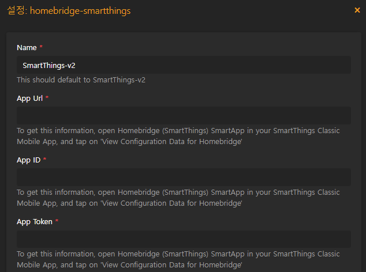Click the 'App Token' field label
This screenshot has height=272, width=366.
(x=35, y=222)
